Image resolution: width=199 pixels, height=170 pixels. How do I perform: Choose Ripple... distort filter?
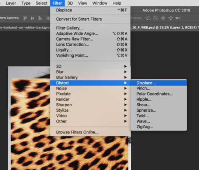click(158, 99)
